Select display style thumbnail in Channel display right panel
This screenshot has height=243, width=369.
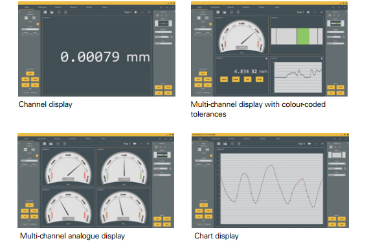[x=163, y=23]
